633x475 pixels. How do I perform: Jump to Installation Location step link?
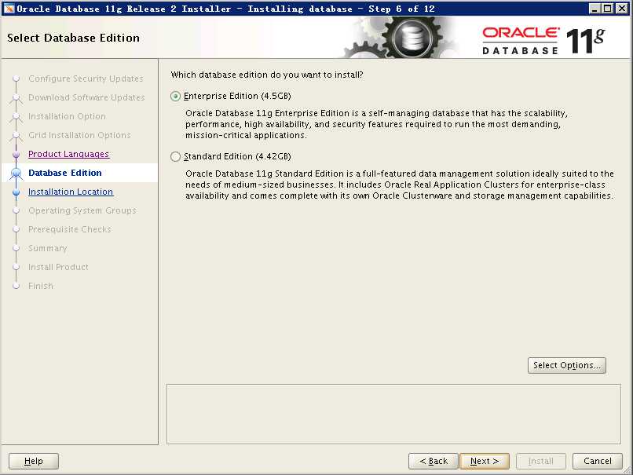pos(71,192)
